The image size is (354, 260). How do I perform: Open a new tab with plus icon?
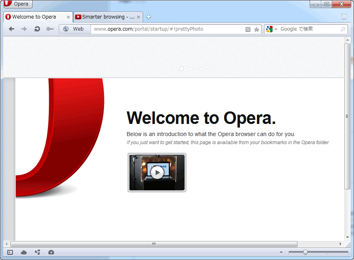coord(148,17)
